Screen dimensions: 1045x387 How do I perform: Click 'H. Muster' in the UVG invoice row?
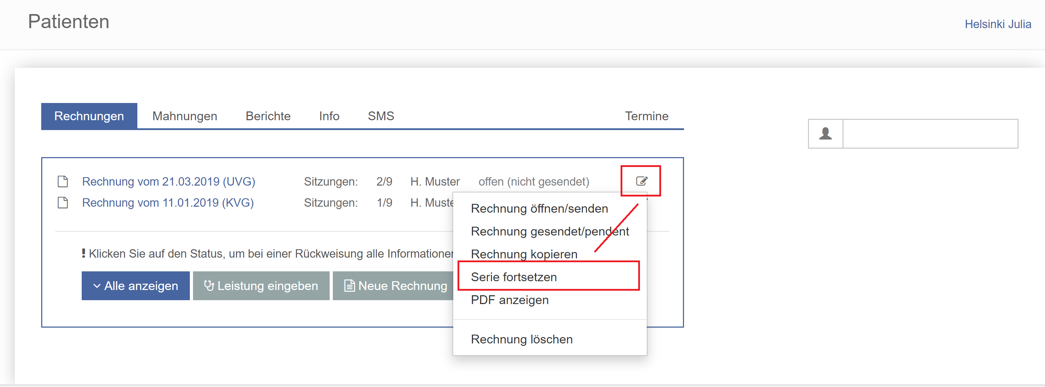[x=435, y=181]
